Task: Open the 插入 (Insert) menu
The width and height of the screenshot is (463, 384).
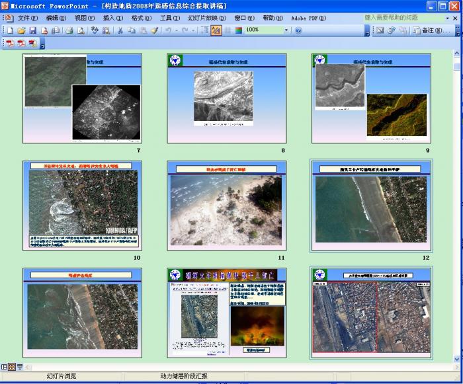Action: click(112, 18)
